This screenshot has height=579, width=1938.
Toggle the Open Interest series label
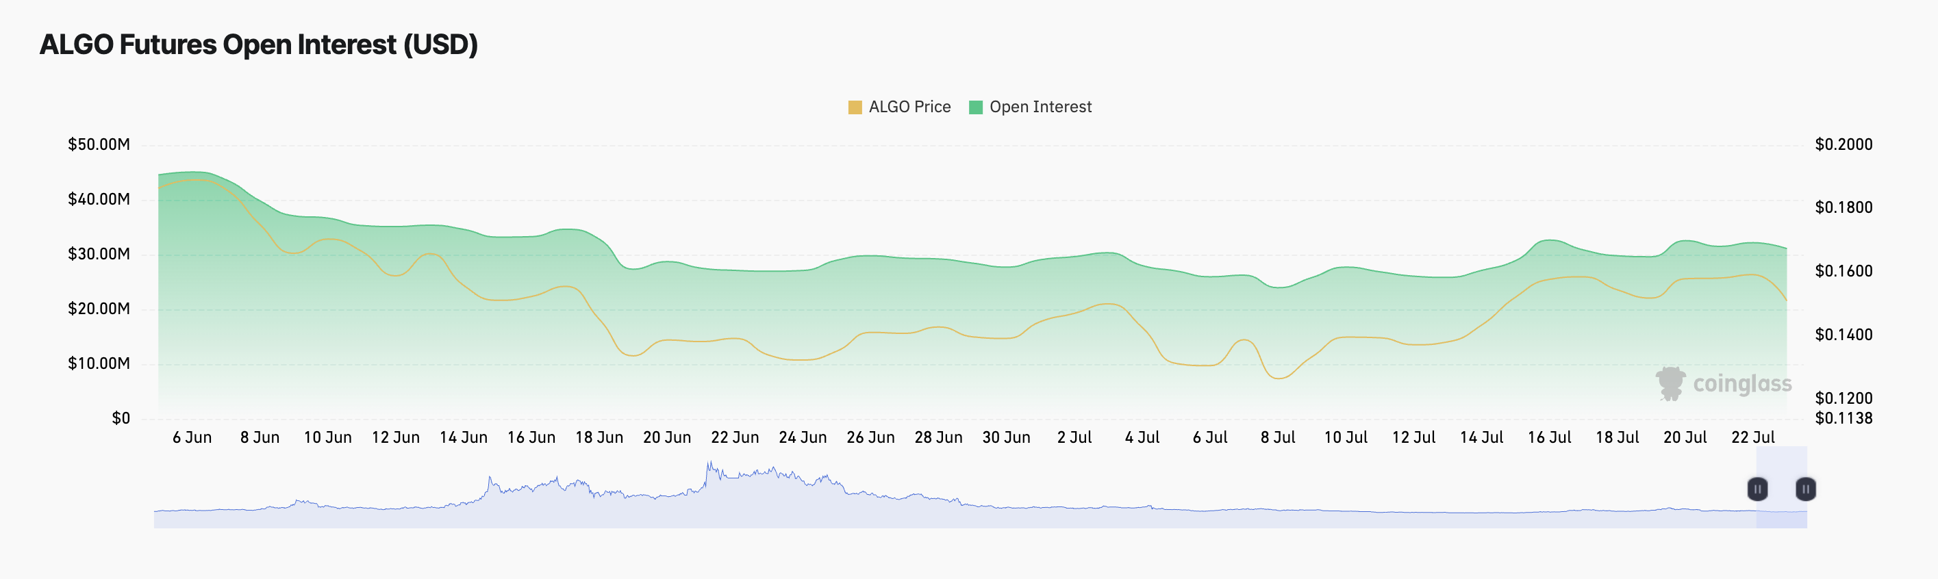pyautogui.click(x=1040, y=107)
